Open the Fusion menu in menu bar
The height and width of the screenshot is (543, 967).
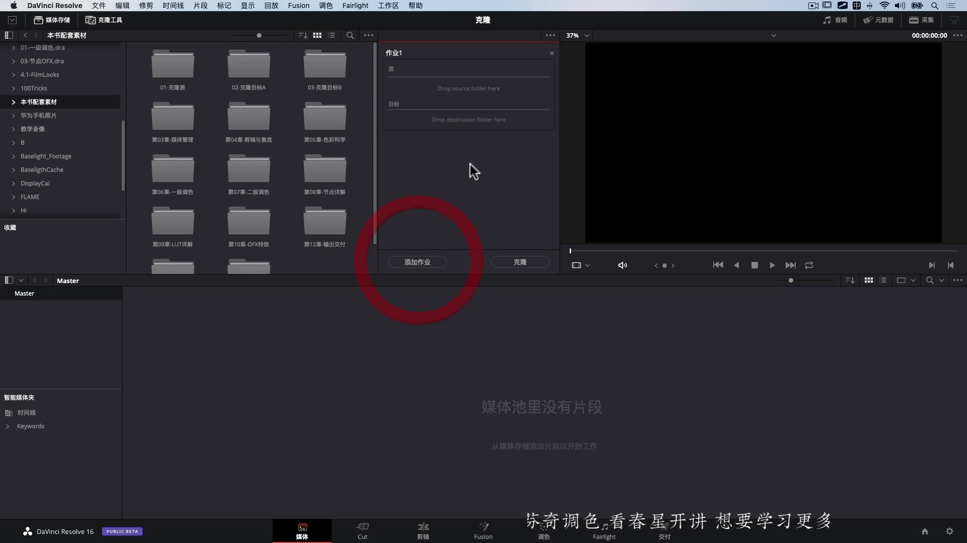pos(298,6)
